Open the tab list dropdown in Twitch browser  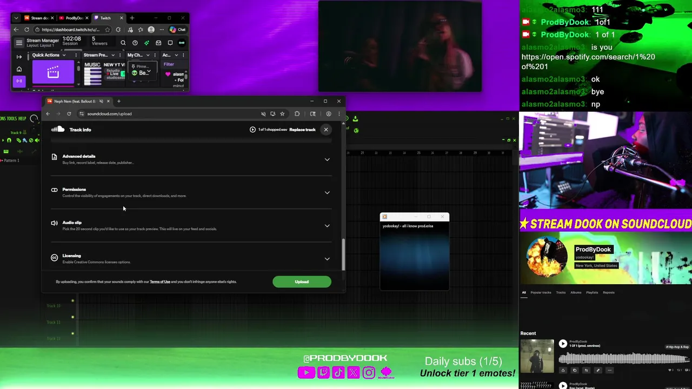pyautogui.click(x=16, y=18)
